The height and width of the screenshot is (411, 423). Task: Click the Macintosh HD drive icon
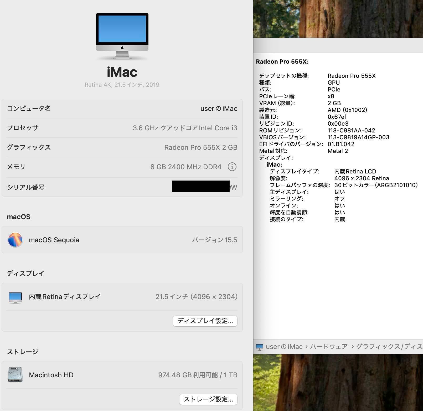pos(15,374)
